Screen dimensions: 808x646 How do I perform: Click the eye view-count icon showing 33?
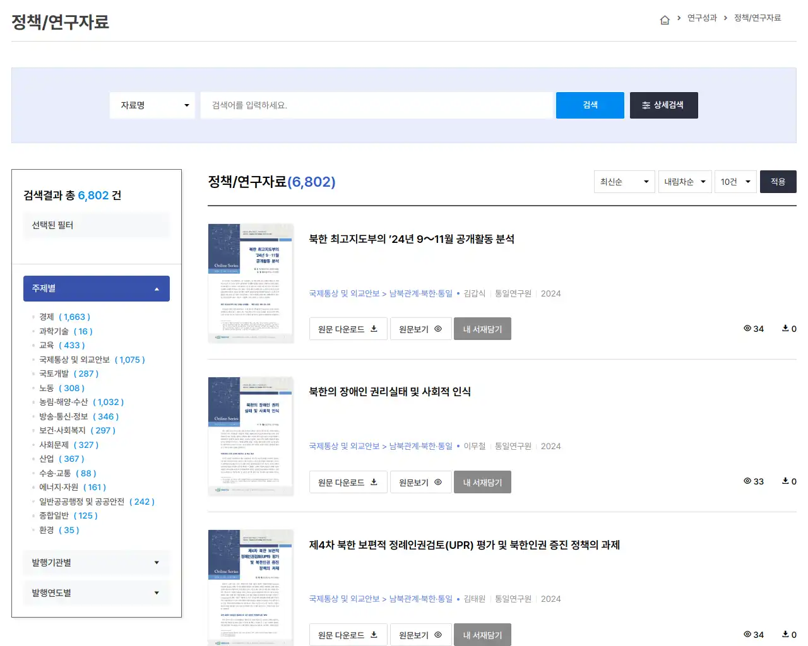coord(747,481)
